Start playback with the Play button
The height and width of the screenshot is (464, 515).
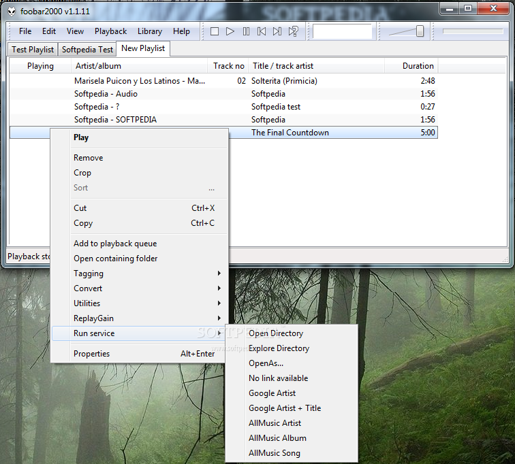(x=230, y=31)
